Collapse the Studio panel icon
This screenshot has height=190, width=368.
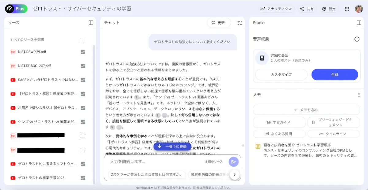coord(359,23)
